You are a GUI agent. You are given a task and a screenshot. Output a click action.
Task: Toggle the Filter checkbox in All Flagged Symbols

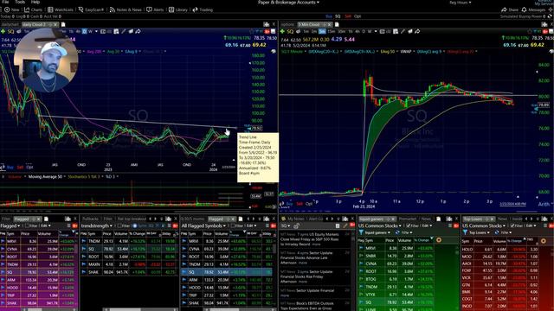tap(234, 225)
